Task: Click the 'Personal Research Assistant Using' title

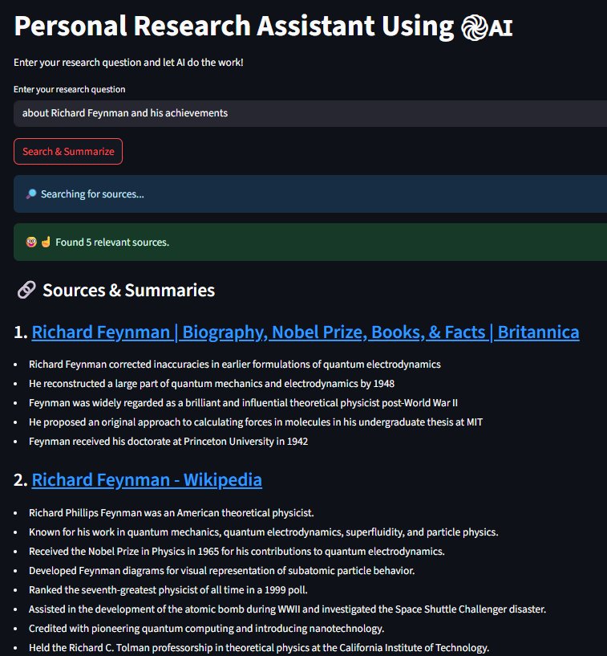Action: (234, 26)
